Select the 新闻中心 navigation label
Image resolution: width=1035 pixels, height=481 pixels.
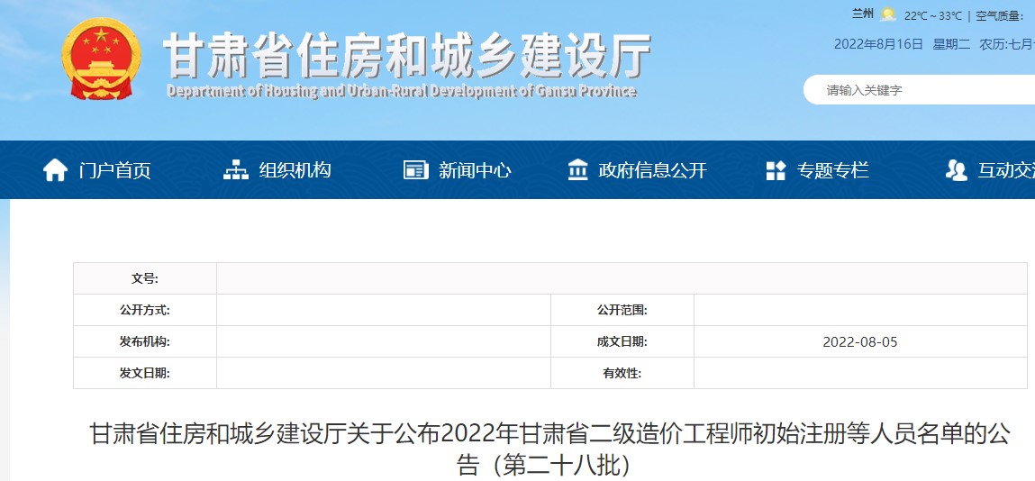(475, 170)
